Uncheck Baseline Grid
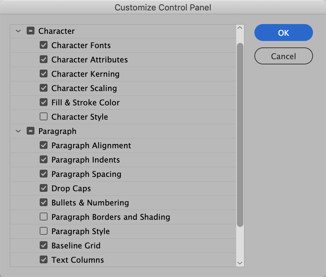The height and width of the screenshot is (277, 326). pos(44,245)
